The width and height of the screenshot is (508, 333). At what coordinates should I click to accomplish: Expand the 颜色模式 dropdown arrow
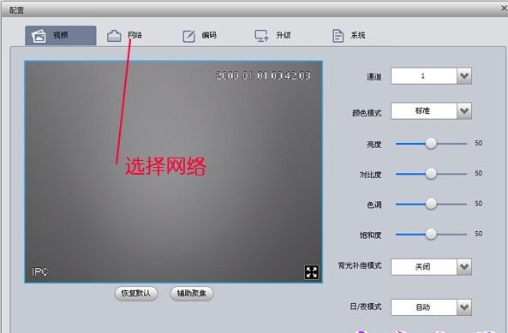pyautogui.click(x=464, y=111)
